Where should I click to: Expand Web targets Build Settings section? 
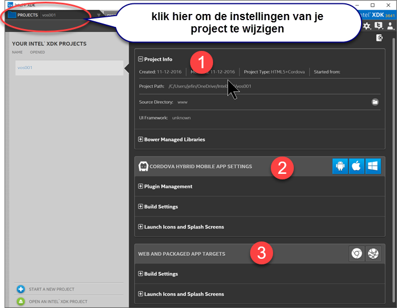[x=141, y=274]
